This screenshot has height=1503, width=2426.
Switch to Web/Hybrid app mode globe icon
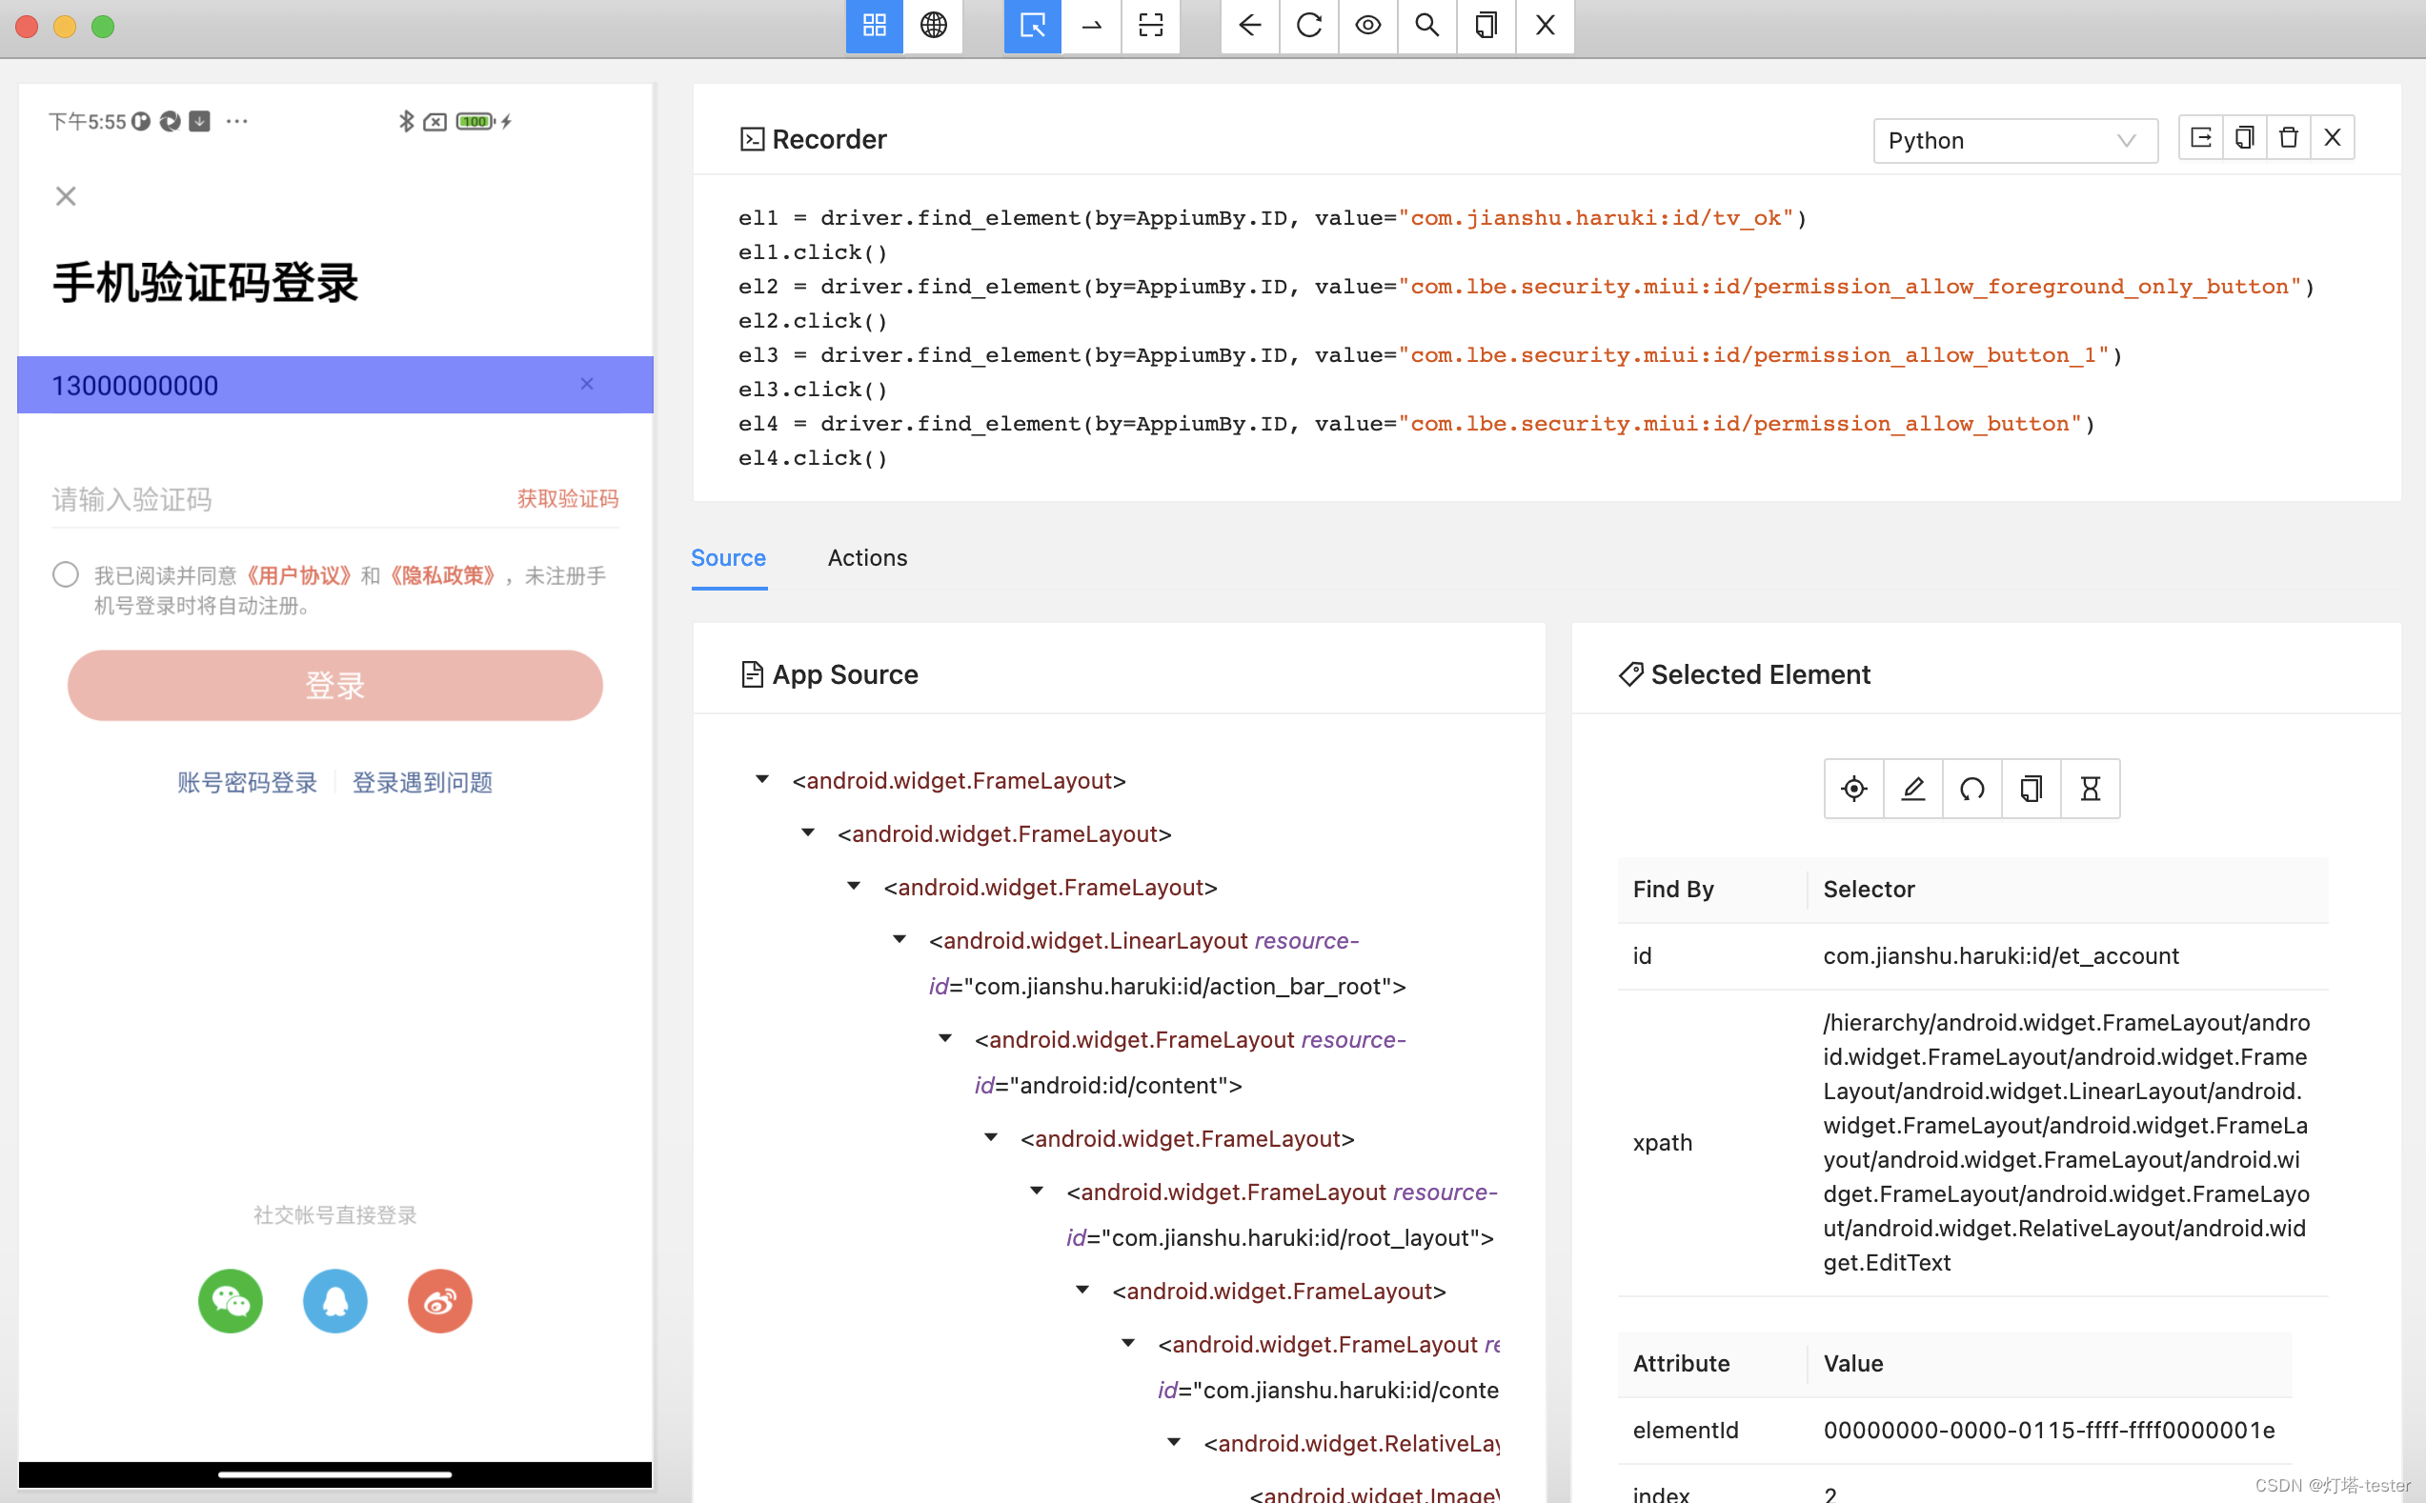pyautogui.click(x=933, y=25)
